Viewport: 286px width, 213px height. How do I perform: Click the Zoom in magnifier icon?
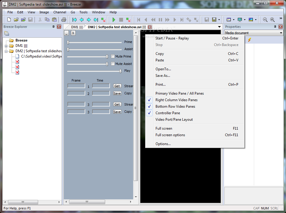click(x=272, y=20)
